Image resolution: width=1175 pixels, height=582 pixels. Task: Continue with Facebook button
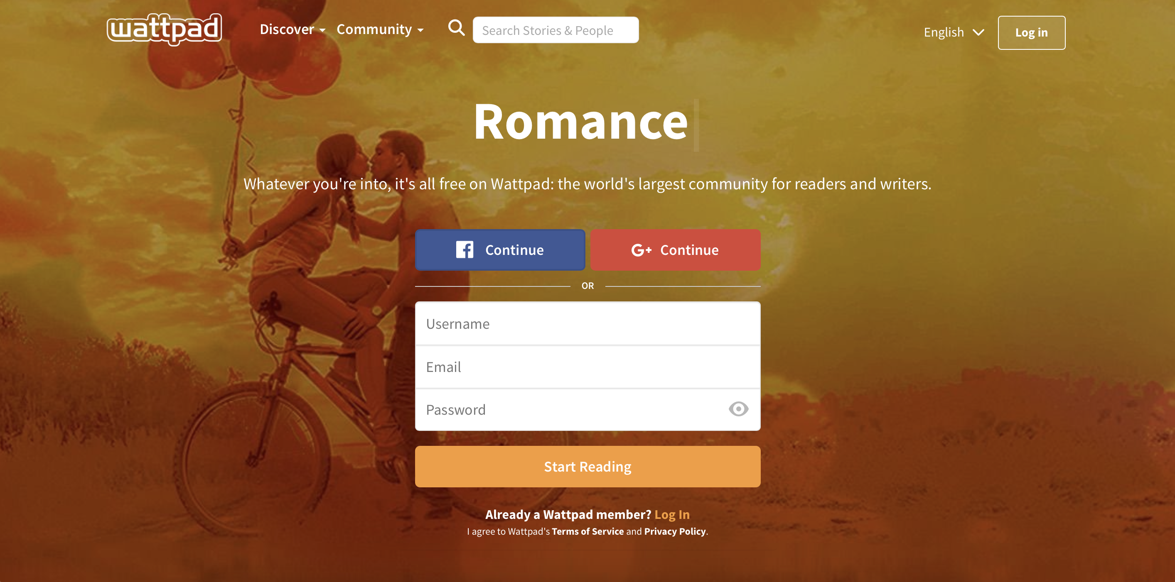(500, 250)
